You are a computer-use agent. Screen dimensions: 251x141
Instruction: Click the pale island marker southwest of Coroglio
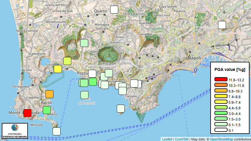tap(121, 109)
